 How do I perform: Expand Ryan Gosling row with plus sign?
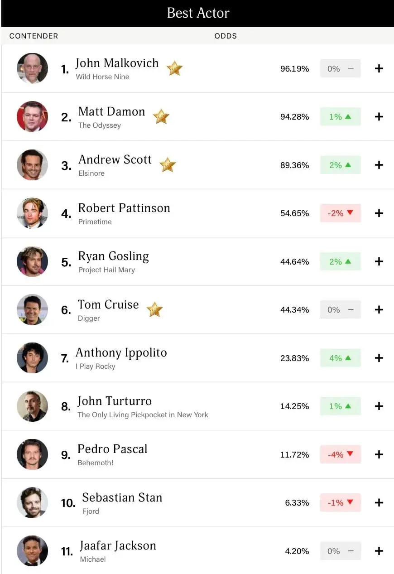pos(379,261)
